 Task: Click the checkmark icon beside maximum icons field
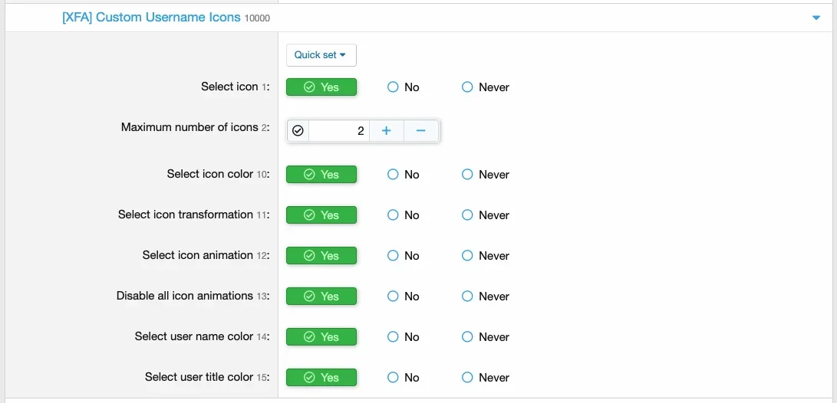[298, 131]
